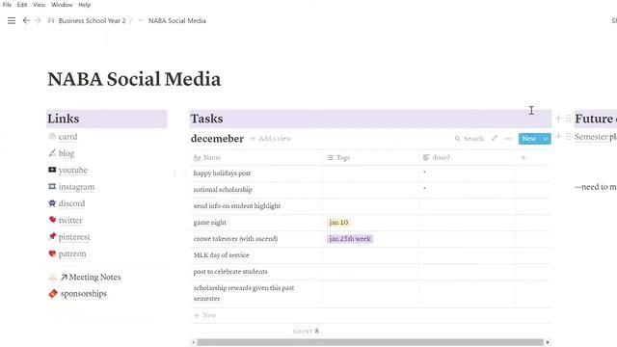
Task: Click the twitter heart icon
Action: pos(52,220)
